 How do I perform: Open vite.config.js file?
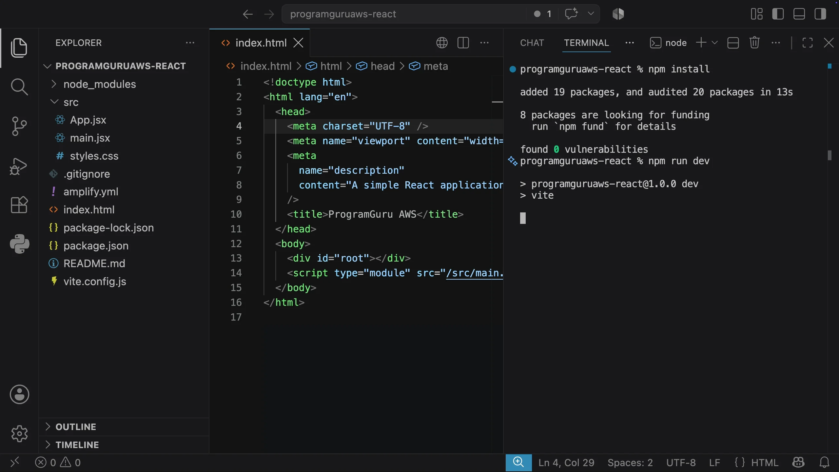pyautogui.click(x=124, y=282)
